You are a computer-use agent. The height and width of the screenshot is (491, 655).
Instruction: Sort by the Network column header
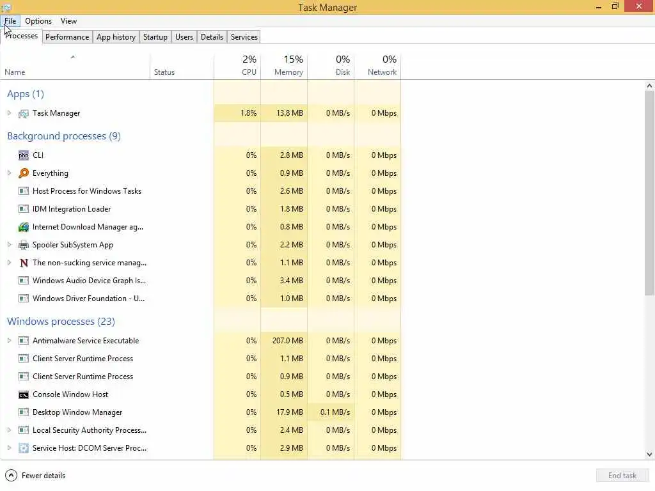point(377,66)
